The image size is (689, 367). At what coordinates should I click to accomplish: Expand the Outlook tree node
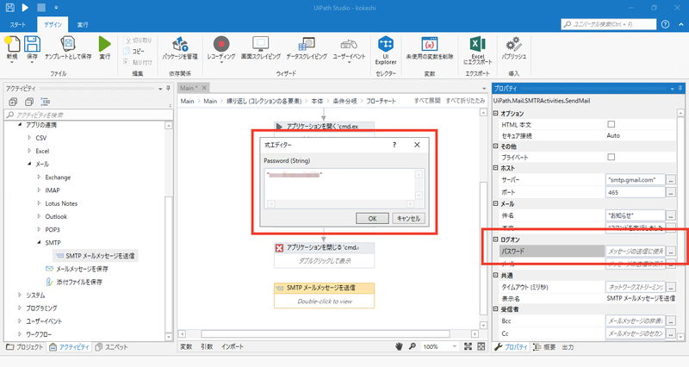39,216
